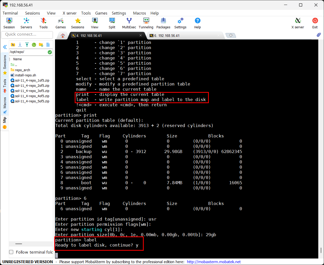324x265 pixels.
Task: Click the SFTP download files icon
Action: click(20, 45)
